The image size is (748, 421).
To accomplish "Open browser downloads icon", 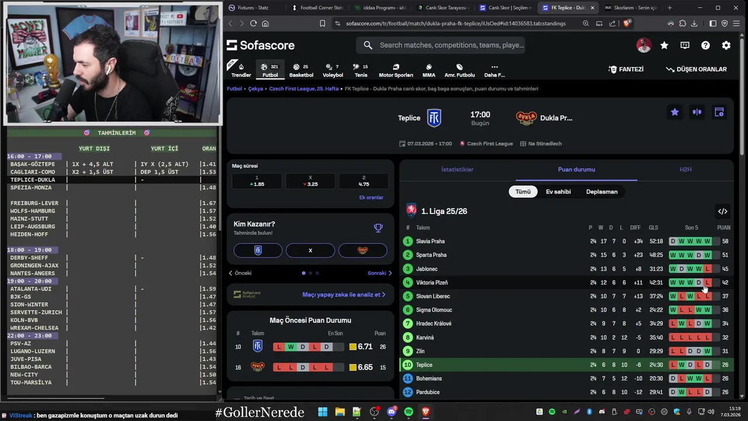I will point(694,23).
